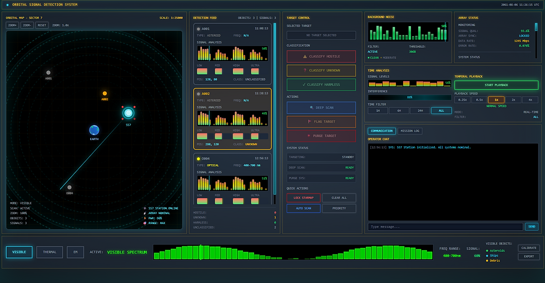Click the visible spectrum histogram
The image size is (545, 283).
(293, 252)
